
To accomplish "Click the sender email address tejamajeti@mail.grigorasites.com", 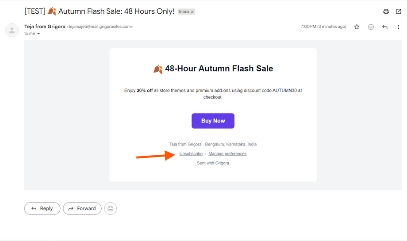I will pyautogui.click(x=100, y=27).
